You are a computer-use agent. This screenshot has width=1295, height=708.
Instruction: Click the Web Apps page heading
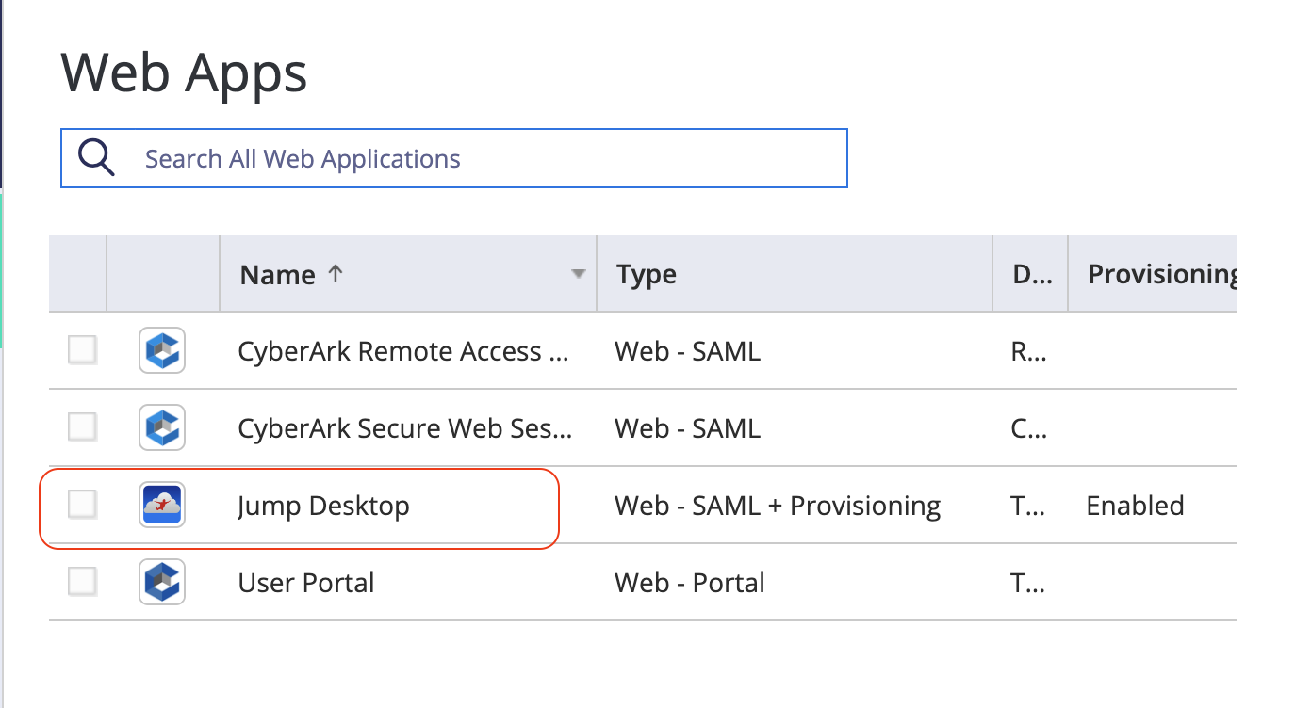click(x=184, y=72)
